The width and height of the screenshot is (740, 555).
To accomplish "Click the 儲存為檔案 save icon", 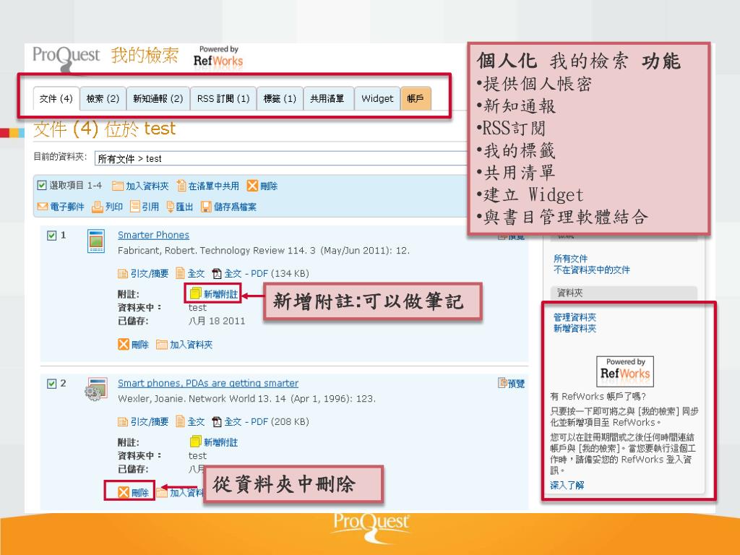I will pos(206,207).
